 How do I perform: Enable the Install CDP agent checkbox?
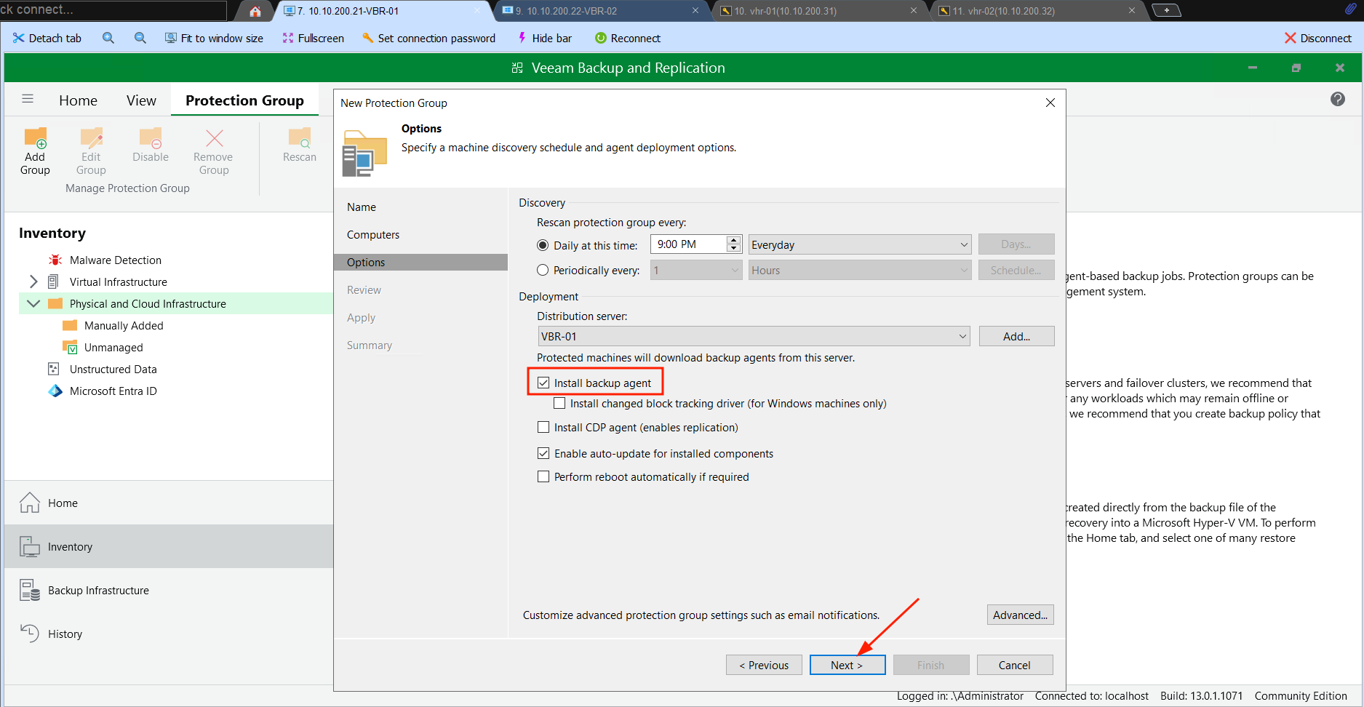(x=543, y=427)
